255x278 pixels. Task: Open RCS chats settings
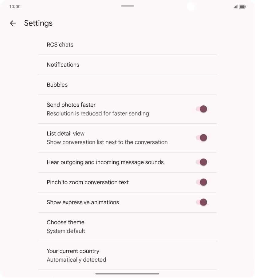pyautogui.click(x=60, y=45)
